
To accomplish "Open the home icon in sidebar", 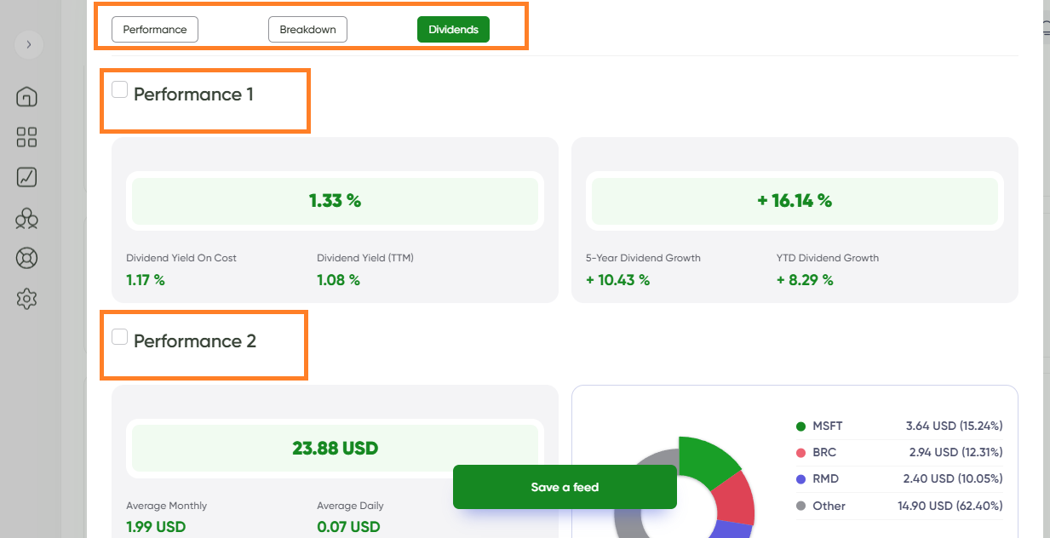I will (27, 96).
